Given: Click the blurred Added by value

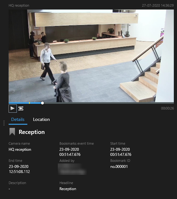Looking at the screenshot, I should tap(72, 169).
